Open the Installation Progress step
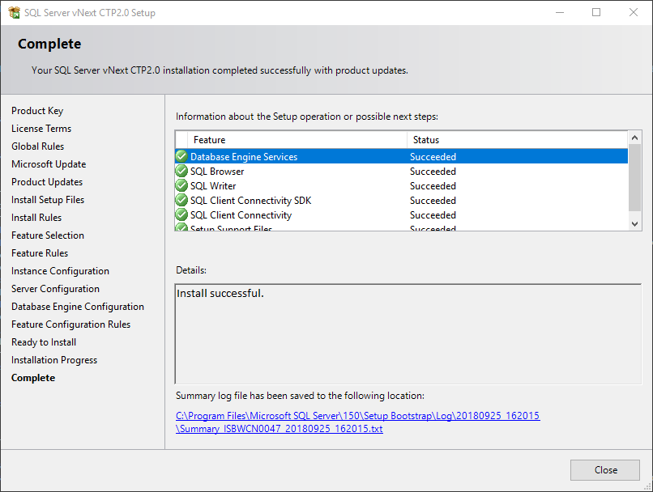This screenshot has width=653, height=492. pyautogui.click(x=53, y=359)
